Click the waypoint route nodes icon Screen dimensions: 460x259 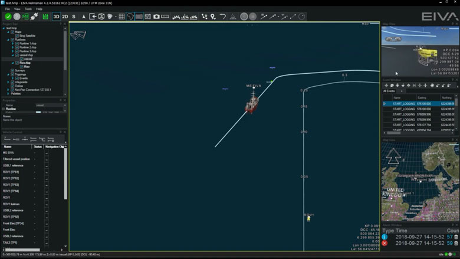pos(205,17)
